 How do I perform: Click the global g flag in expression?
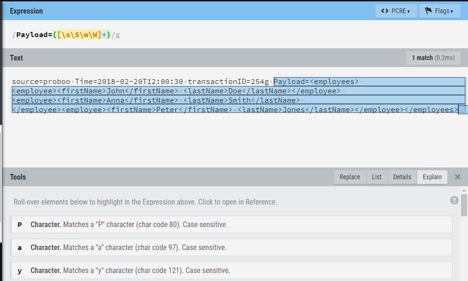point(117,35)
